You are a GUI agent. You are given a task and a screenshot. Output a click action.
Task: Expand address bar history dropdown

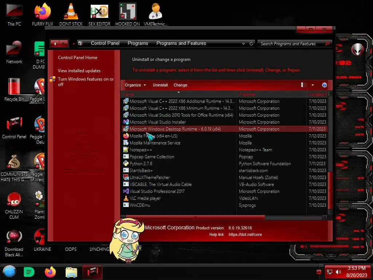pyautogui.click(x=243, y=44)
